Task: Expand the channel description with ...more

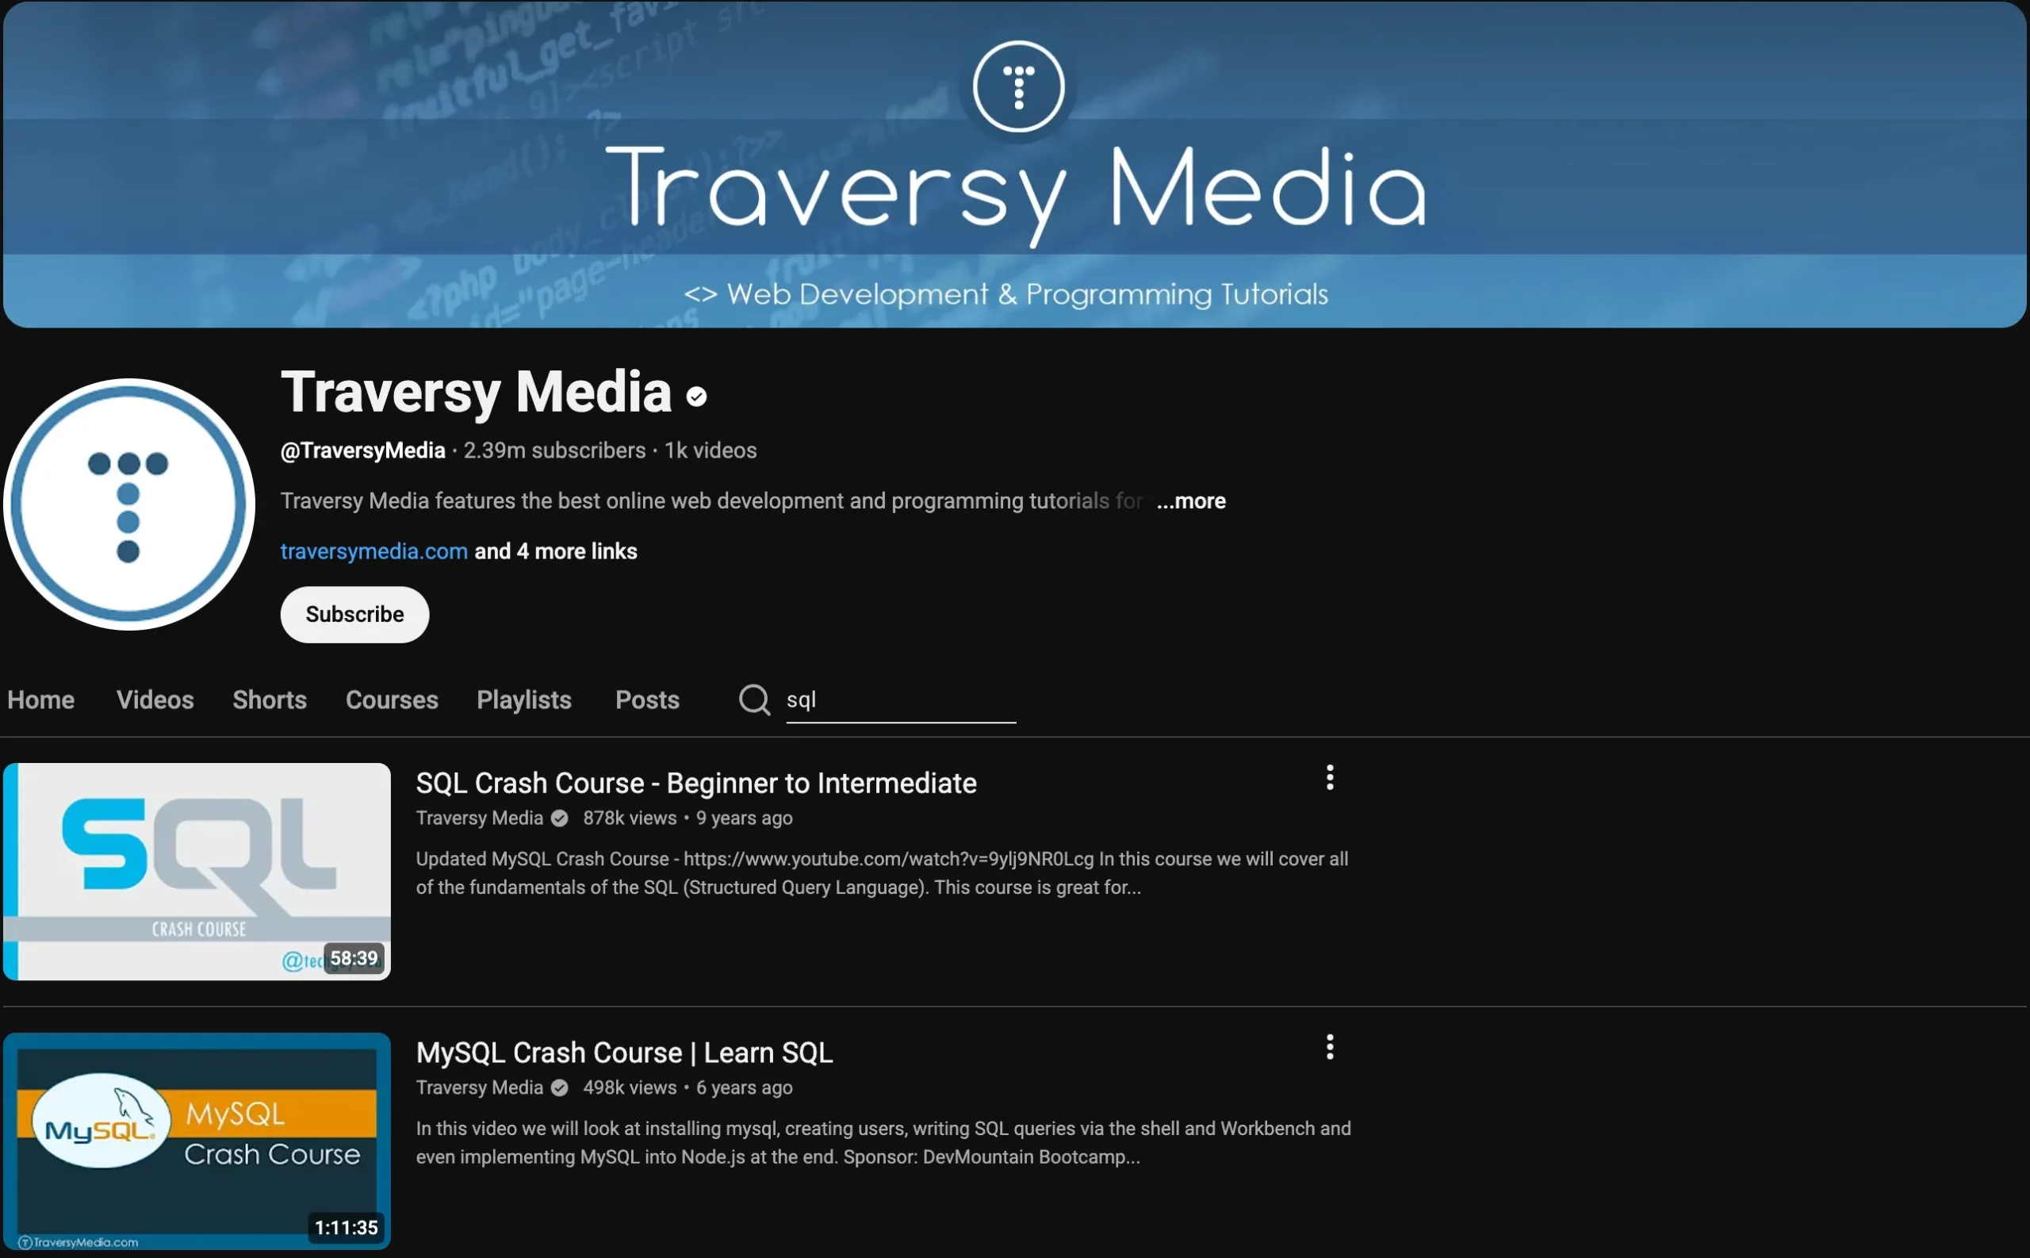Action: 1189,500
